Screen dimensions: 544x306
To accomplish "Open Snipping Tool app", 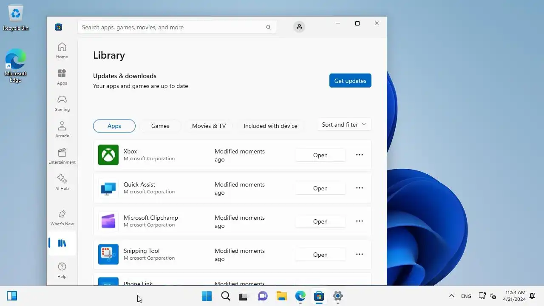I will pos(320,255).
